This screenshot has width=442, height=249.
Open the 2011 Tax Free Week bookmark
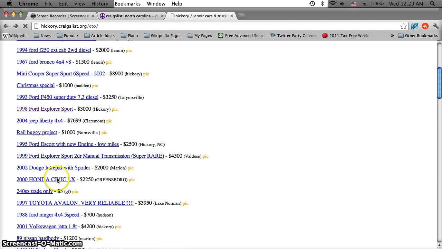point(345,36)
